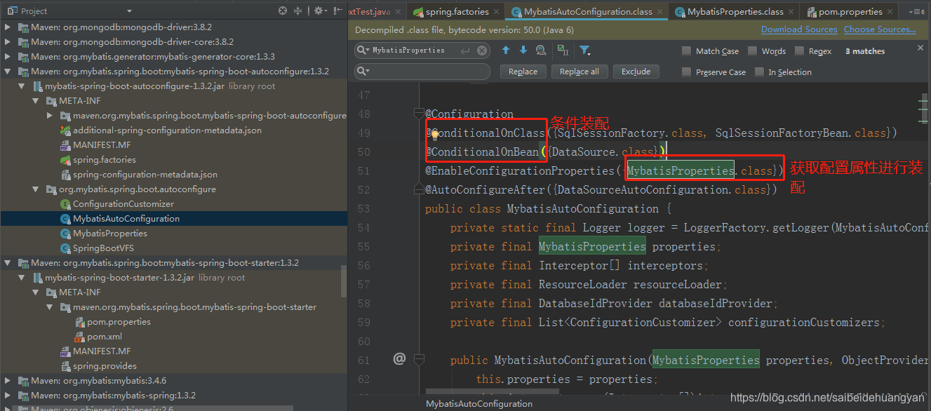Select spring-configuration-metadata.json file
Screen dimensions: 931x411
coord(145,174)
